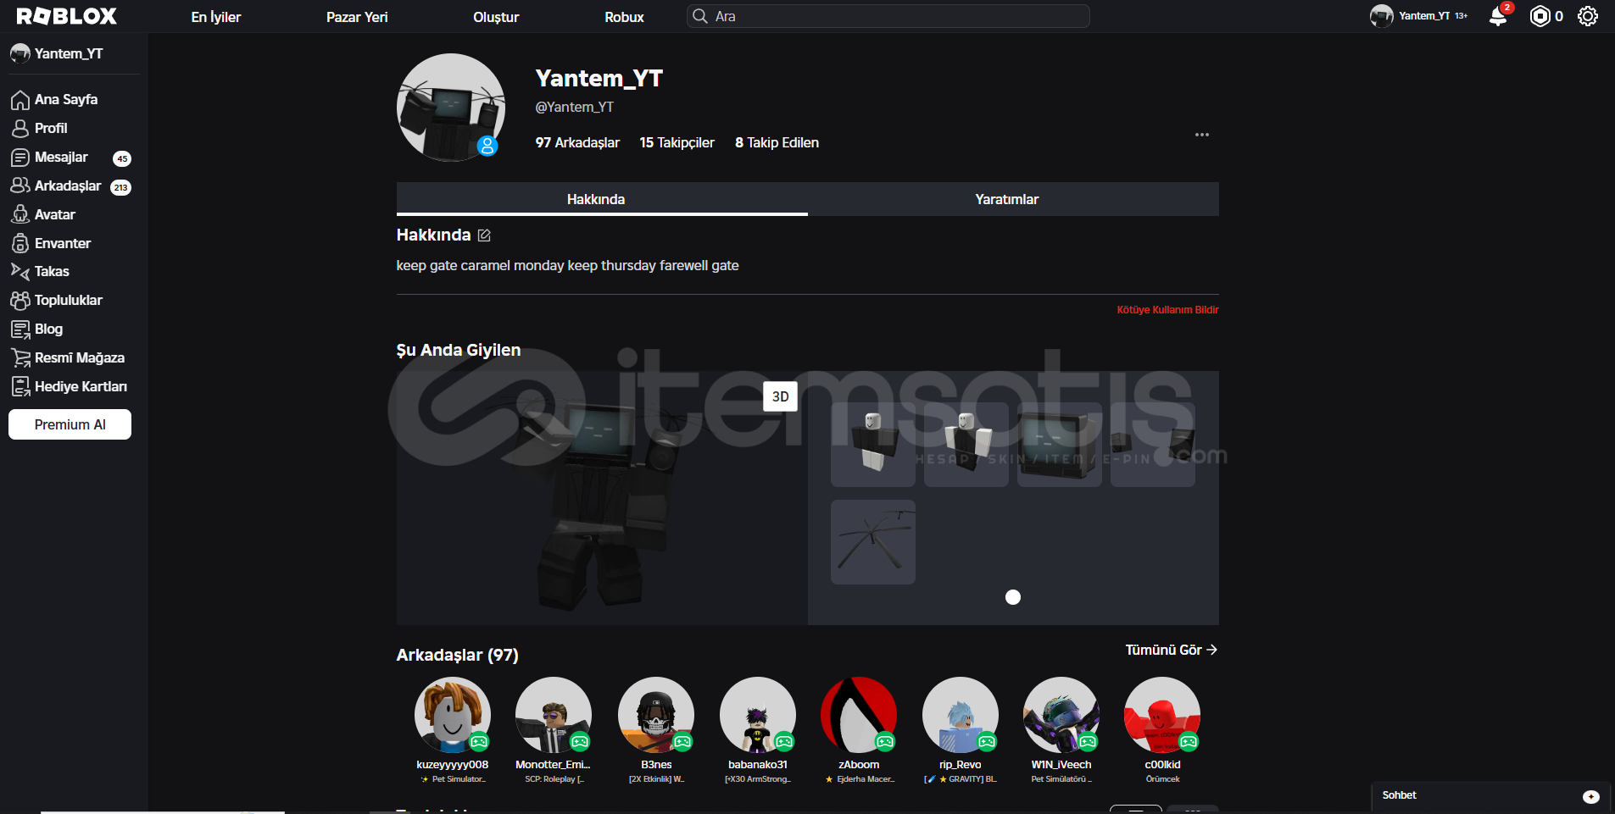Open the raised-arms shirt item thumbnail
This screenshot has width=1615, height=814.
coord(966,445)
